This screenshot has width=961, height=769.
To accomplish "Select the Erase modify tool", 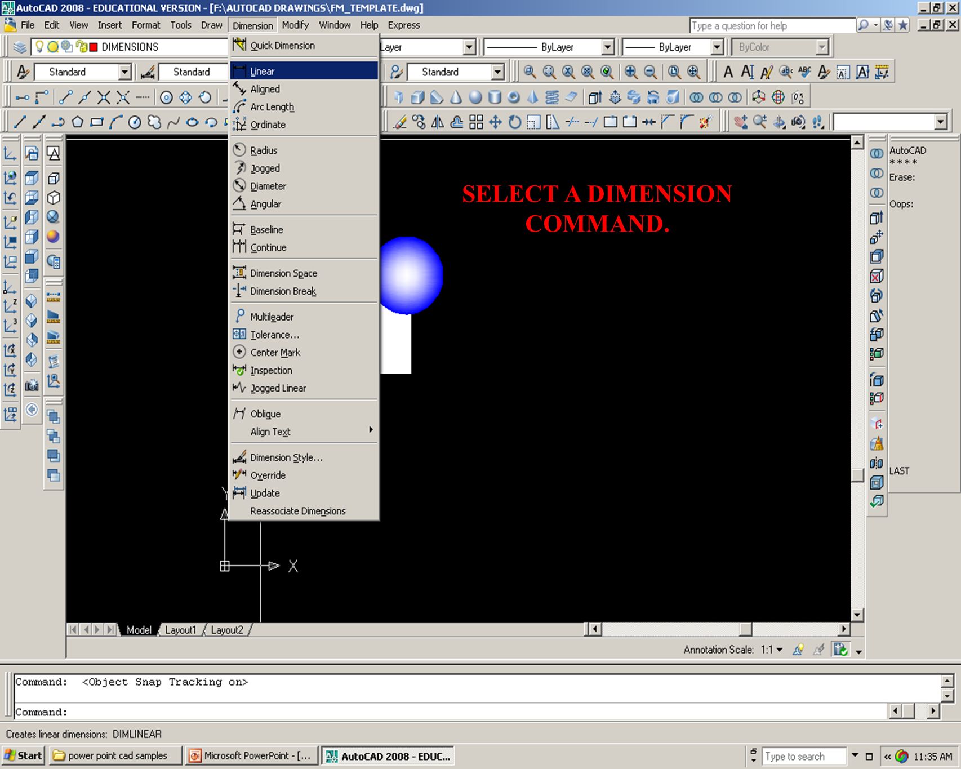I will [x=400, y=122].
